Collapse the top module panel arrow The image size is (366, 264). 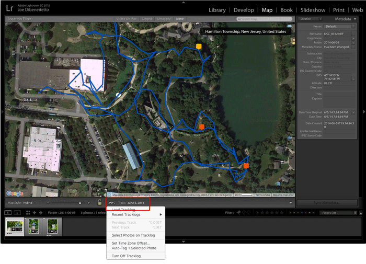tap(184, 2)
